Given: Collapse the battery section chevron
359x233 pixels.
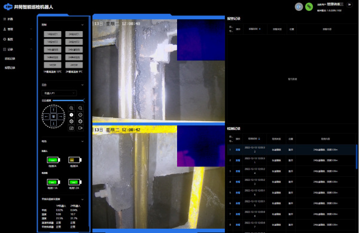Looking at the screenshot, I should click(x=83, y=141).
